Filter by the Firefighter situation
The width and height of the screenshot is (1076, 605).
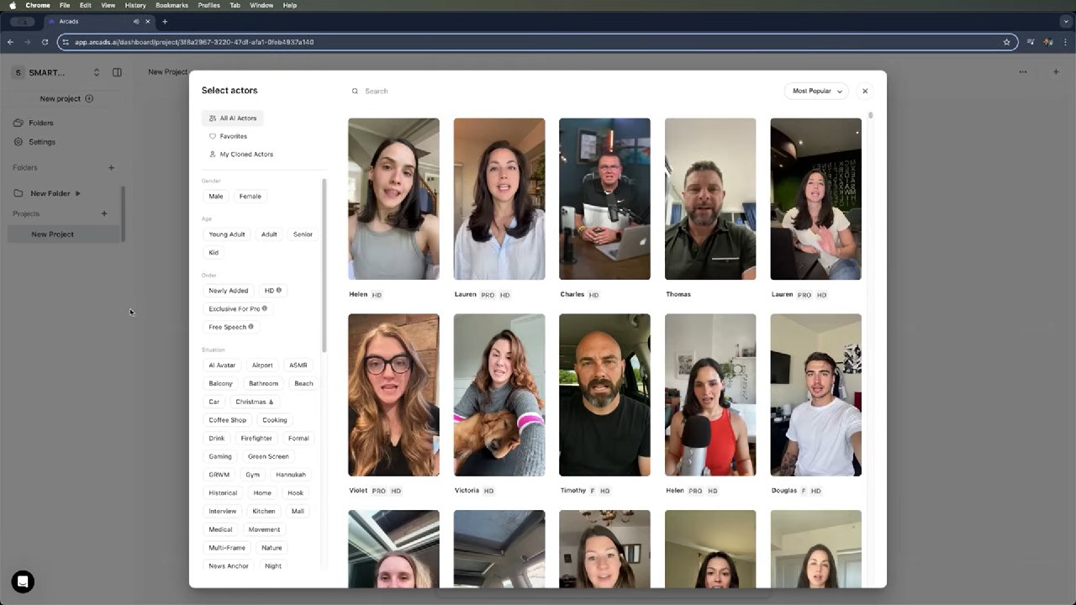point(256,439)
